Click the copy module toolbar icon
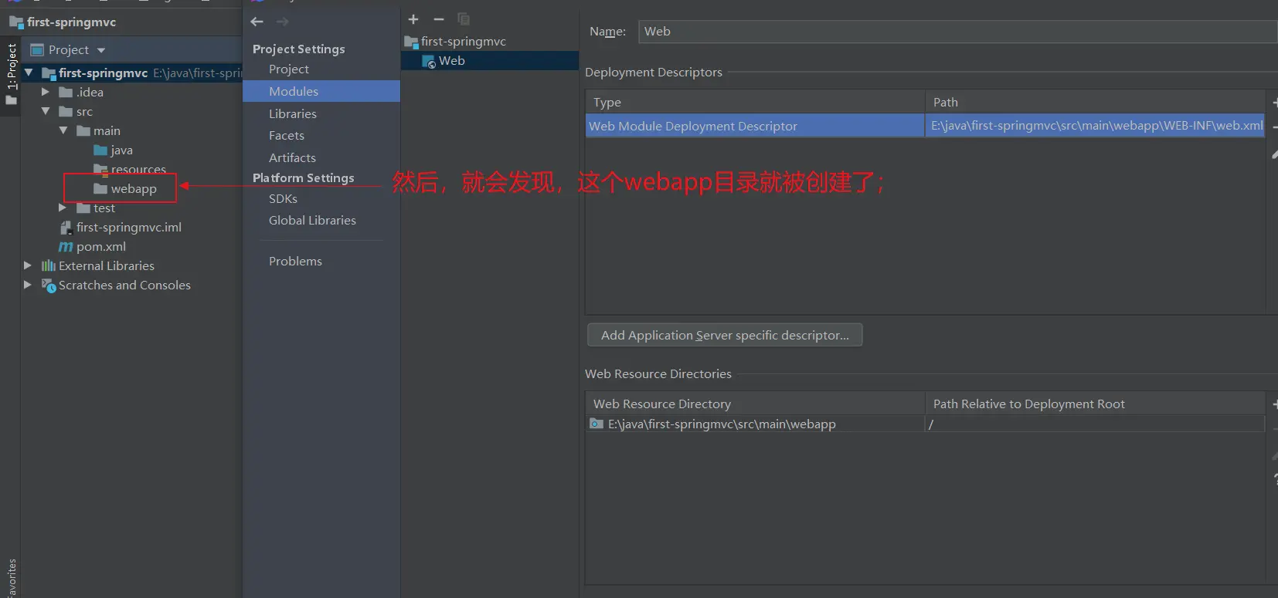Image resolution: width=1278 pixels, height=598 pixels. [x=464, y=19]
